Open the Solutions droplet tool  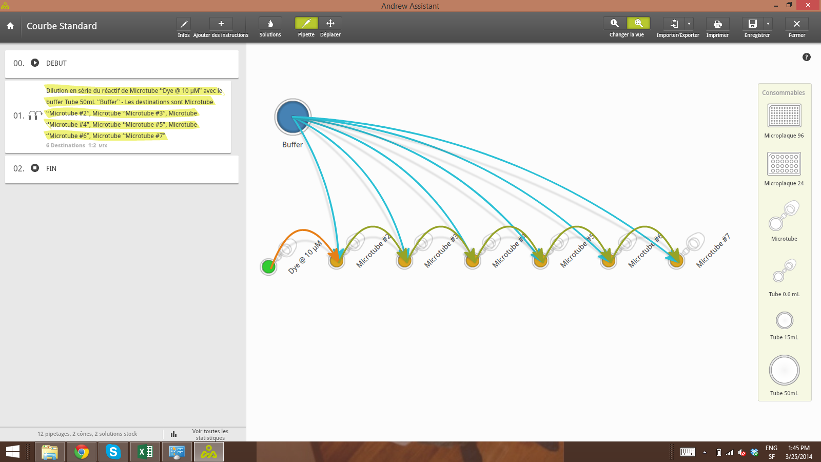pos(270,24)
